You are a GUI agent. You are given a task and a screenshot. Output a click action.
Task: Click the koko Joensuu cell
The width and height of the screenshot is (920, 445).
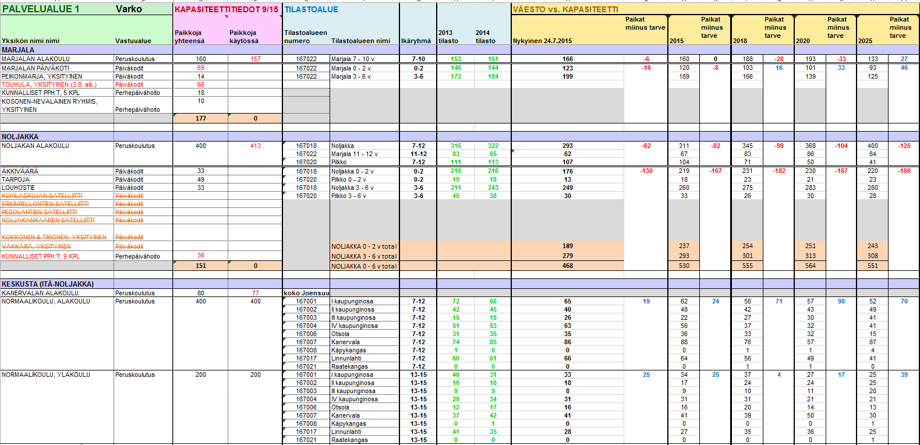click(x=306, y=293)
